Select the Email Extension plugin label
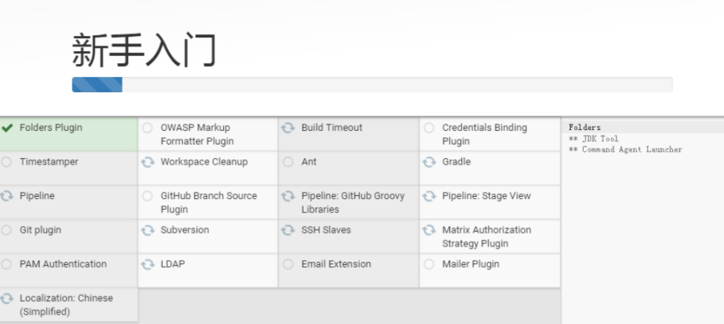The image size is (724, 324). click(336, 264)
